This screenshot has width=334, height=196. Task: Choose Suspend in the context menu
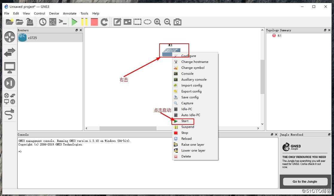pyautogui.click(x=195, y=127)
